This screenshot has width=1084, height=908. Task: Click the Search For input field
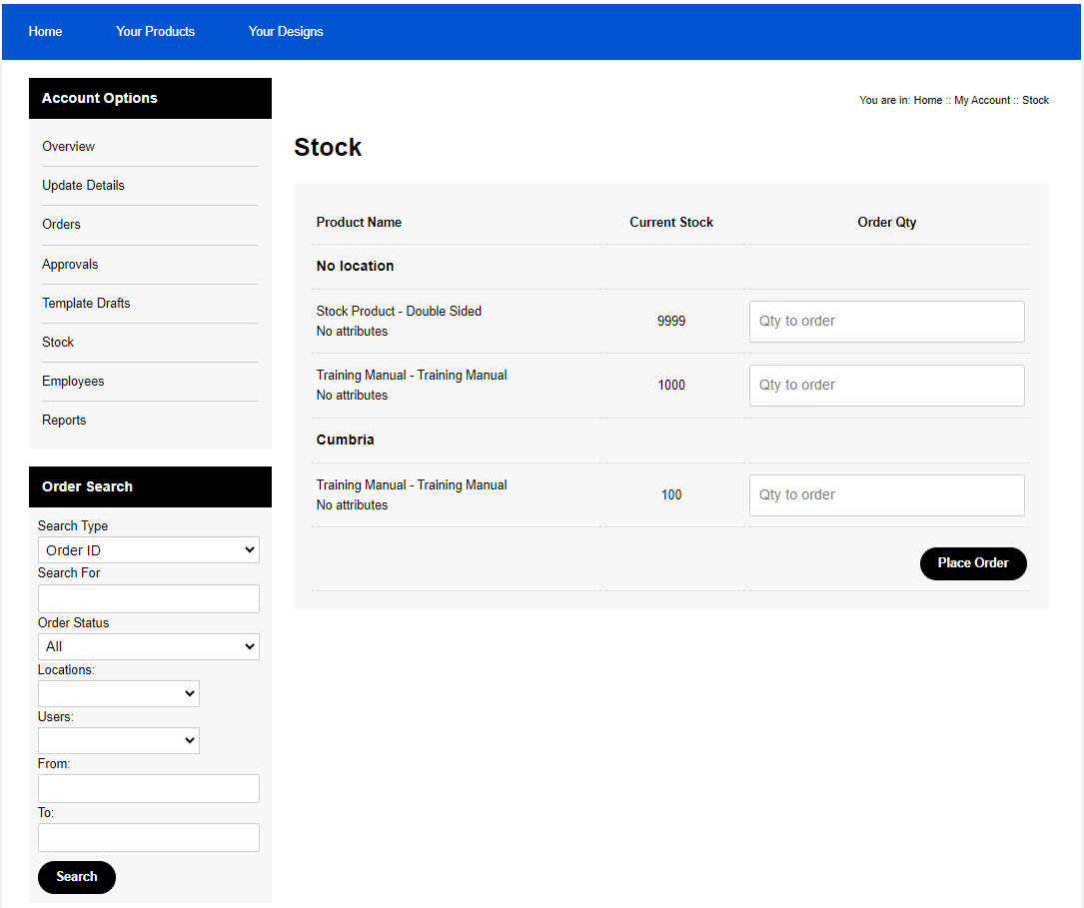[x=149, y=598]
